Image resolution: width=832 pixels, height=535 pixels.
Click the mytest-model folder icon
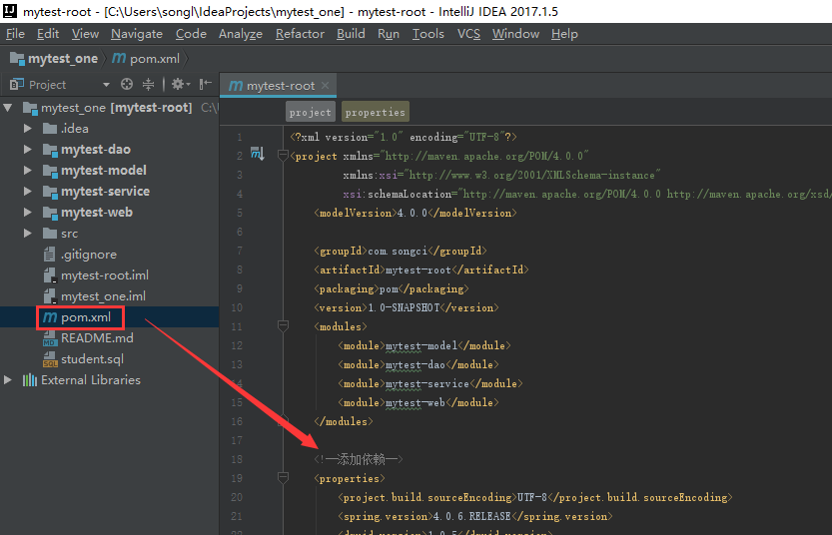50,171
